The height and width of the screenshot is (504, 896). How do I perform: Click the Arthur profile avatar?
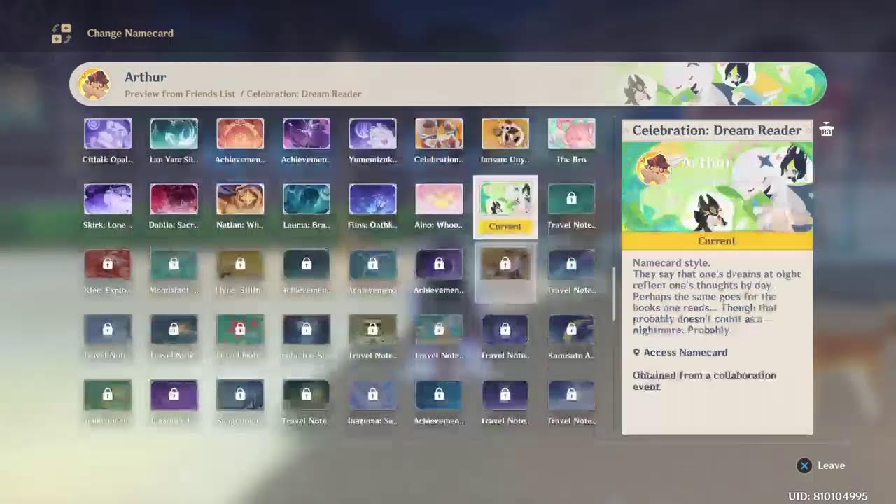(x=94, y=84)
